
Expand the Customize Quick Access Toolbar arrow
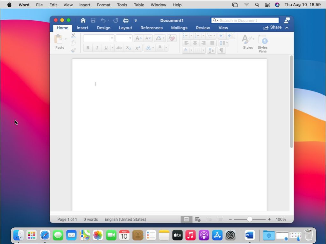click(136, 21)
